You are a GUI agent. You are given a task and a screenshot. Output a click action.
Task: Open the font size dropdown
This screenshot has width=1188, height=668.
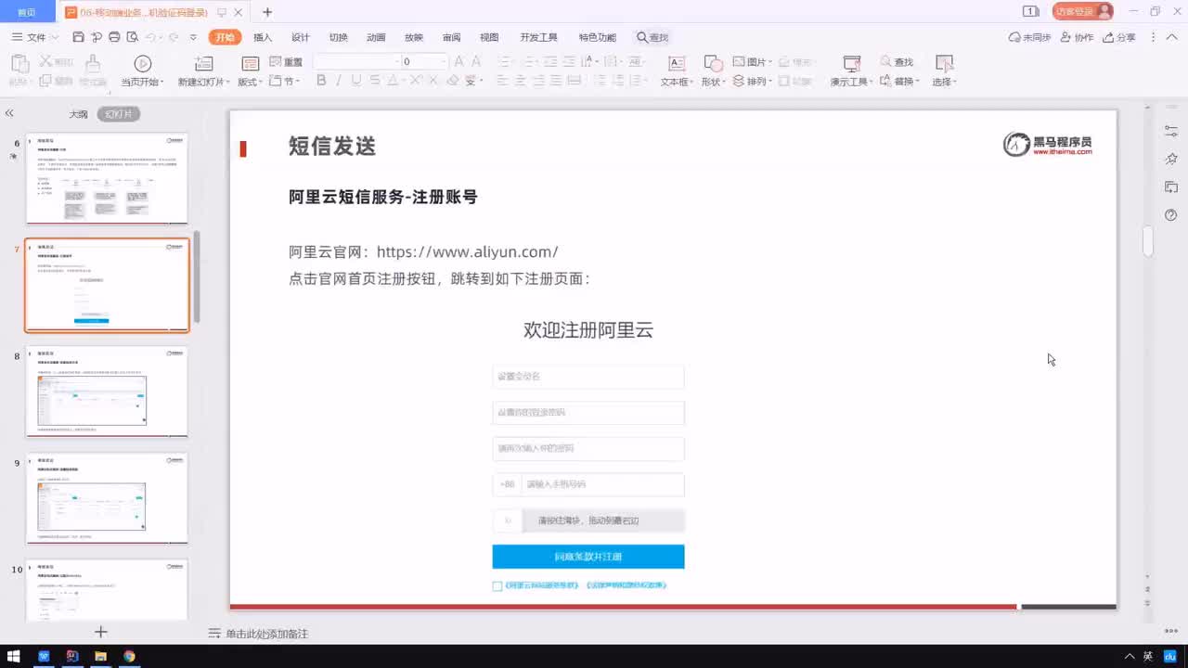[x=443, y=61]
